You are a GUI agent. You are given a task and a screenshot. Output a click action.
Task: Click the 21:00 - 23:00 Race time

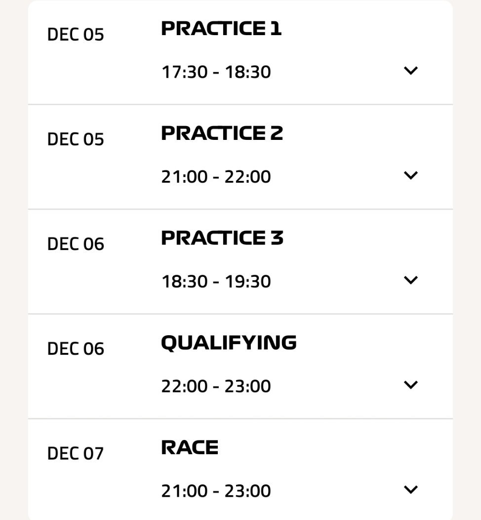point(216,490)
